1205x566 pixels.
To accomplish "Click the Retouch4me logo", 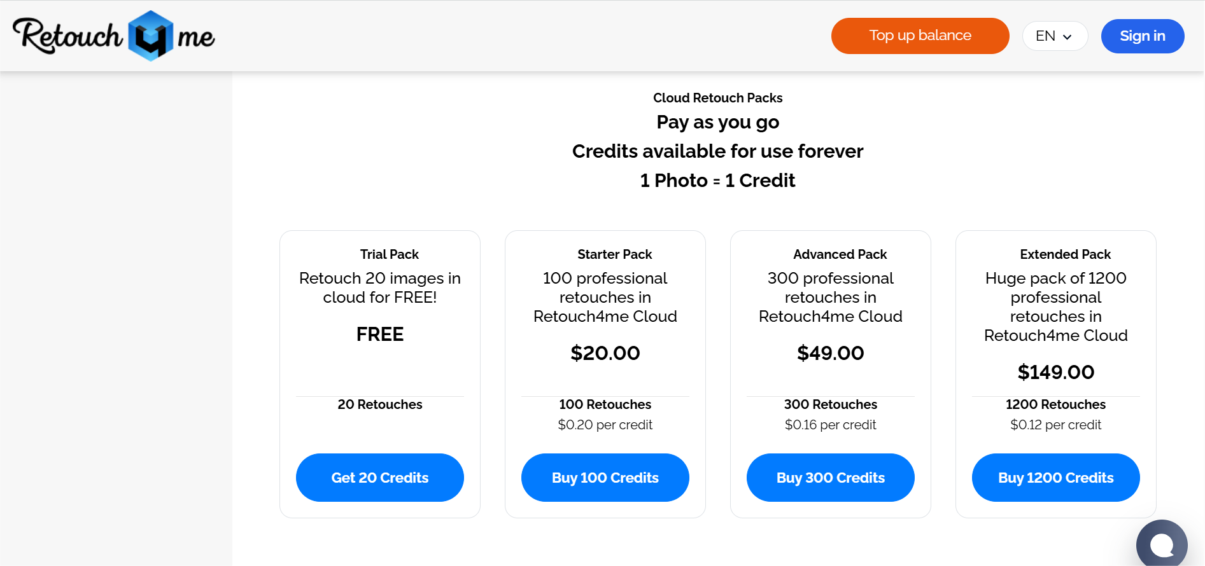I will click(x=113, y=36).
